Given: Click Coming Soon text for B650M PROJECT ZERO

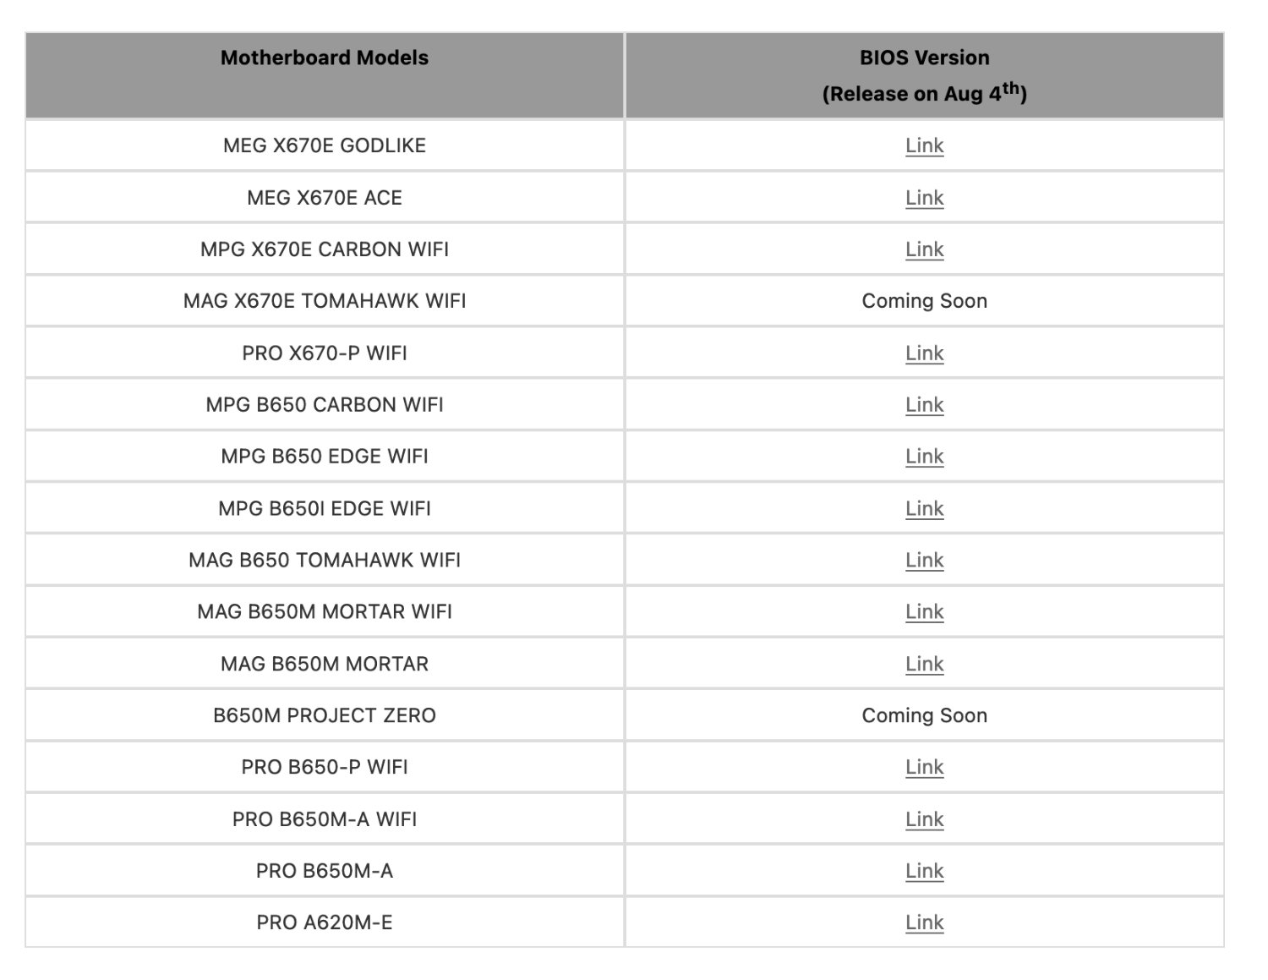Looking at the screenshot, I should click(x=924, y=715).
